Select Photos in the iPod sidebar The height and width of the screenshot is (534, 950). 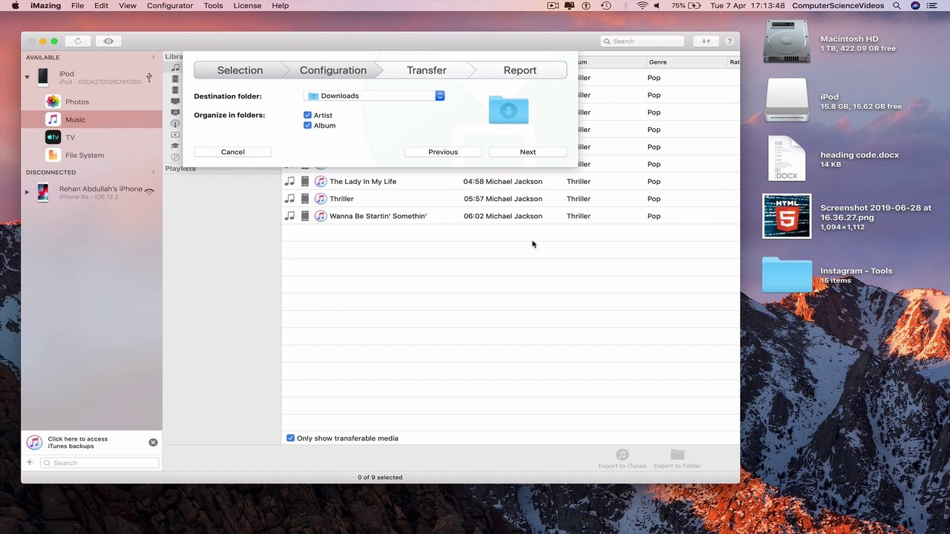53,102
